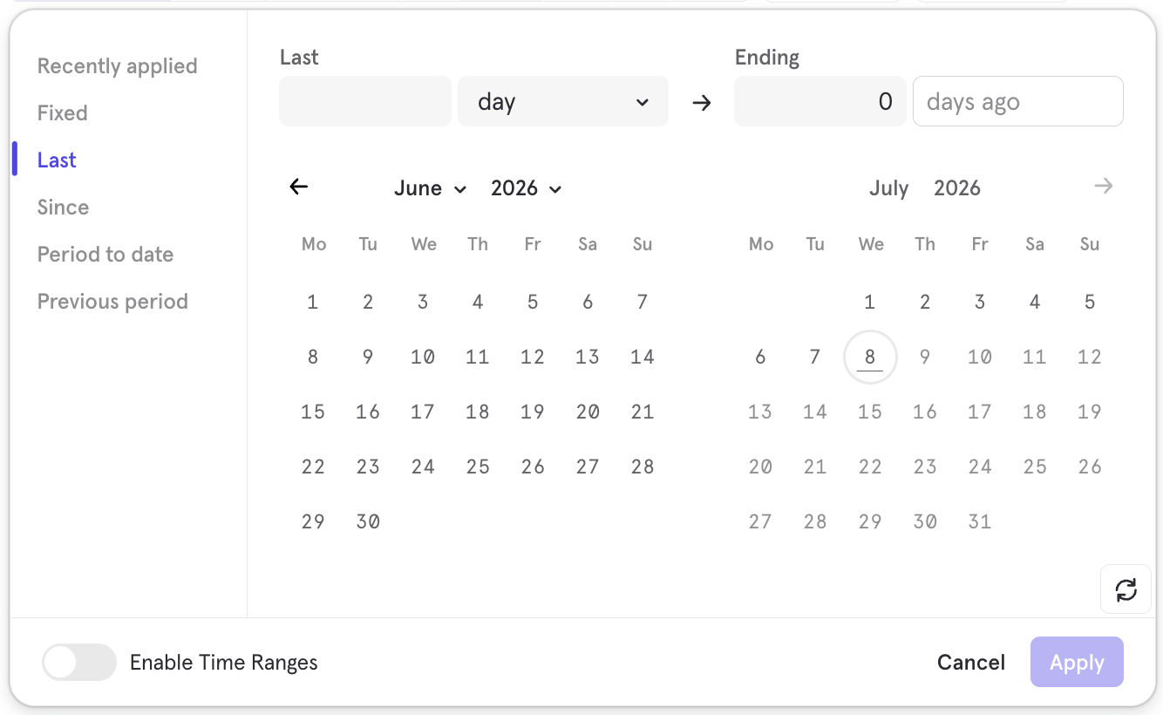Pick June 15 in the calendar
The image size is (1163, 715).
click(x=313, y=412)
